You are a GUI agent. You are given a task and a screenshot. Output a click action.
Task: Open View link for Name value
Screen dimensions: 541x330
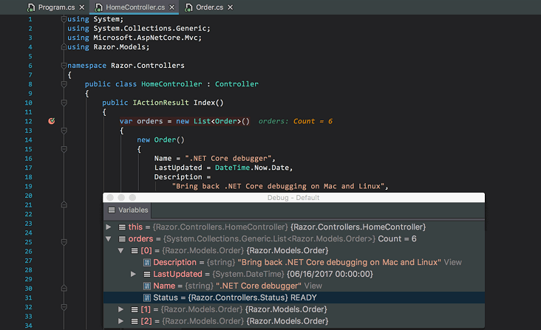313,286
